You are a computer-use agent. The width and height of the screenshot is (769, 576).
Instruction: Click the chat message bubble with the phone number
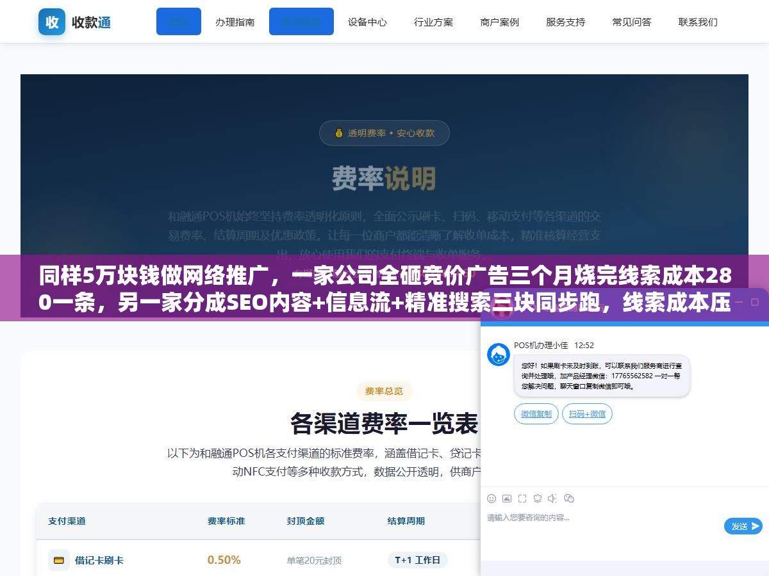click(602, 376)
